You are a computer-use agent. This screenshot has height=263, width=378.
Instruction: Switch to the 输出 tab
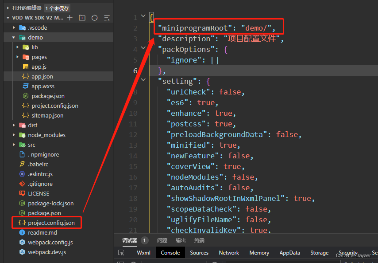181,240
